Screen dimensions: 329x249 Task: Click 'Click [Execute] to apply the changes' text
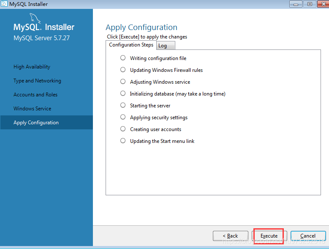coord(147,37)
